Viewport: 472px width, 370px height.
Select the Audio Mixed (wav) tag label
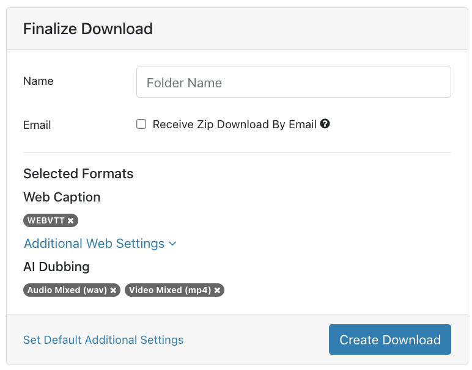point(67,291)
